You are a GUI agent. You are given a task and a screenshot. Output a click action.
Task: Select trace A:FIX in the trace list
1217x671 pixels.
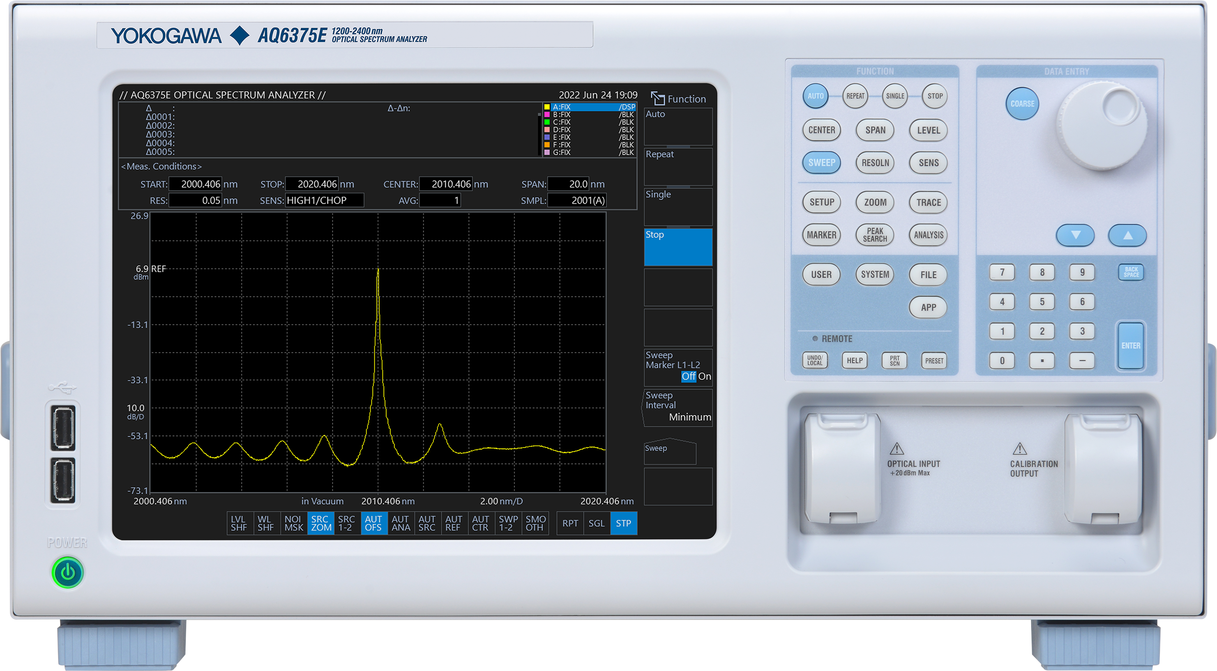pos(587,107)
